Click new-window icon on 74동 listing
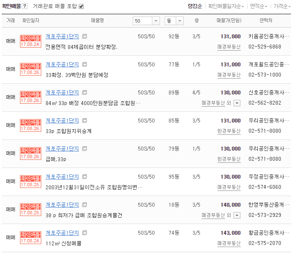The height and width of the screenshot is (253, 294). pos(85,233)
